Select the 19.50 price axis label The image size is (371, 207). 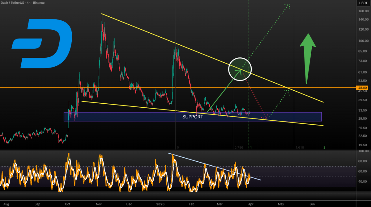pyautogui.click(x=363, y=145)
